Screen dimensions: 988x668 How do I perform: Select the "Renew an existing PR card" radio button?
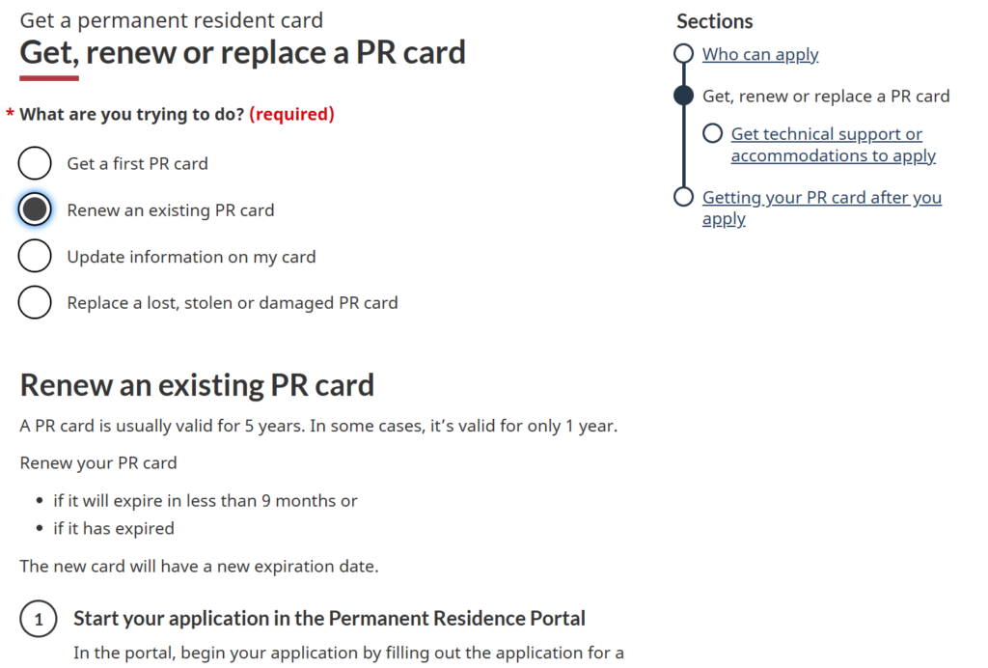[35, 209]
